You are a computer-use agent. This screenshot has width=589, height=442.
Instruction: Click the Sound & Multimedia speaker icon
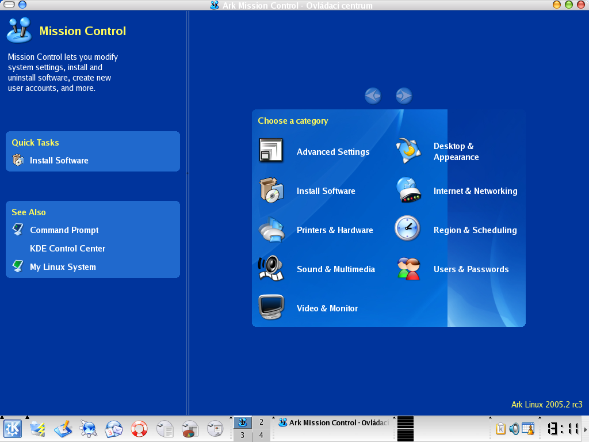click(x=270, y=268)
